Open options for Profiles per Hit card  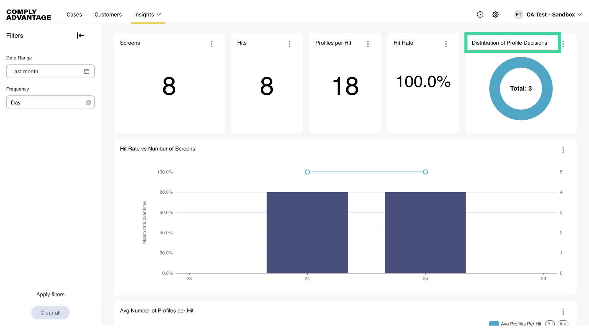368,44
